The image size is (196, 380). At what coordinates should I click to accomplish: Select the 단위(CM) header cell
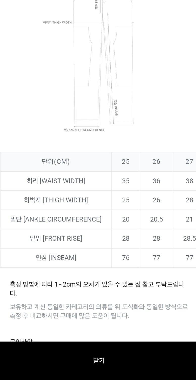point(56,162)
